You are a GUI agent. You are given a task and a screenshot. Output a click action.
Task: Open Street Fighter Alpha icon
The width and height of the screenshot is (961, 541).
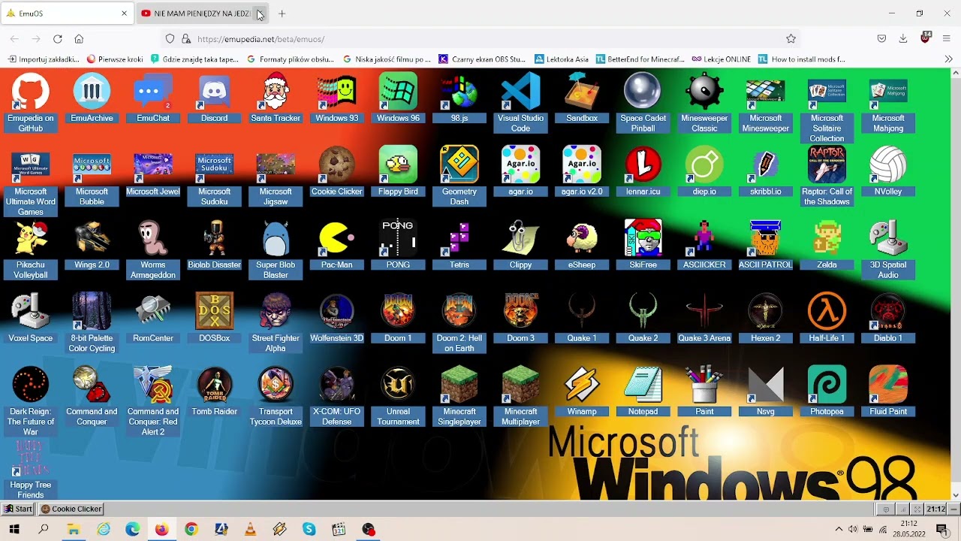(x=276, y=323)
